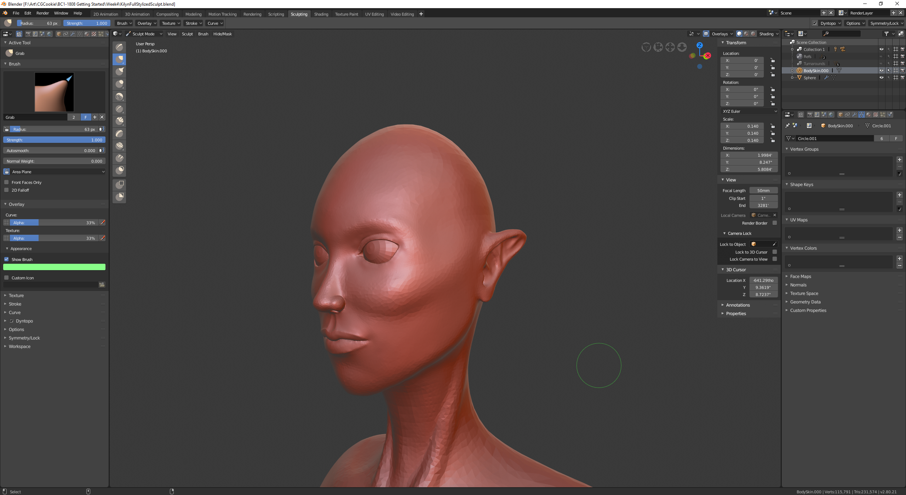Select the Snake Hook sculpt brush
906x495 pixels.
120,72
